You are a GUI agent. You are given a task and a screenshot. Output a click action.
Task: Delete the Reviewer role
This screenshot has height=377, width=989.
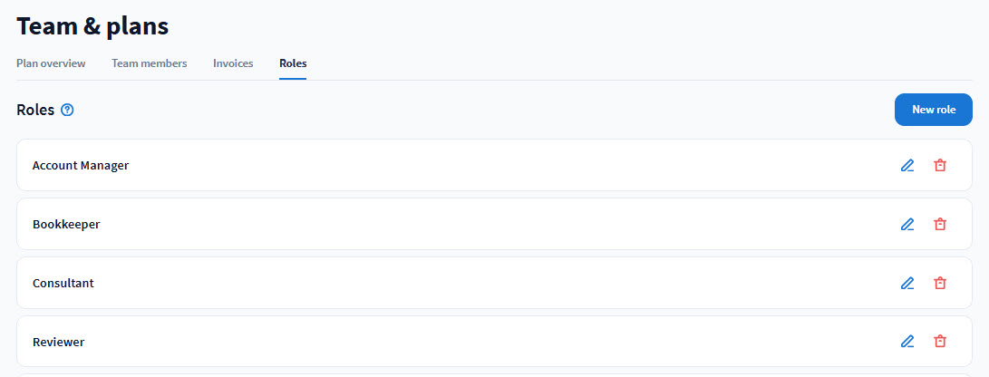[x=940, y=342]
